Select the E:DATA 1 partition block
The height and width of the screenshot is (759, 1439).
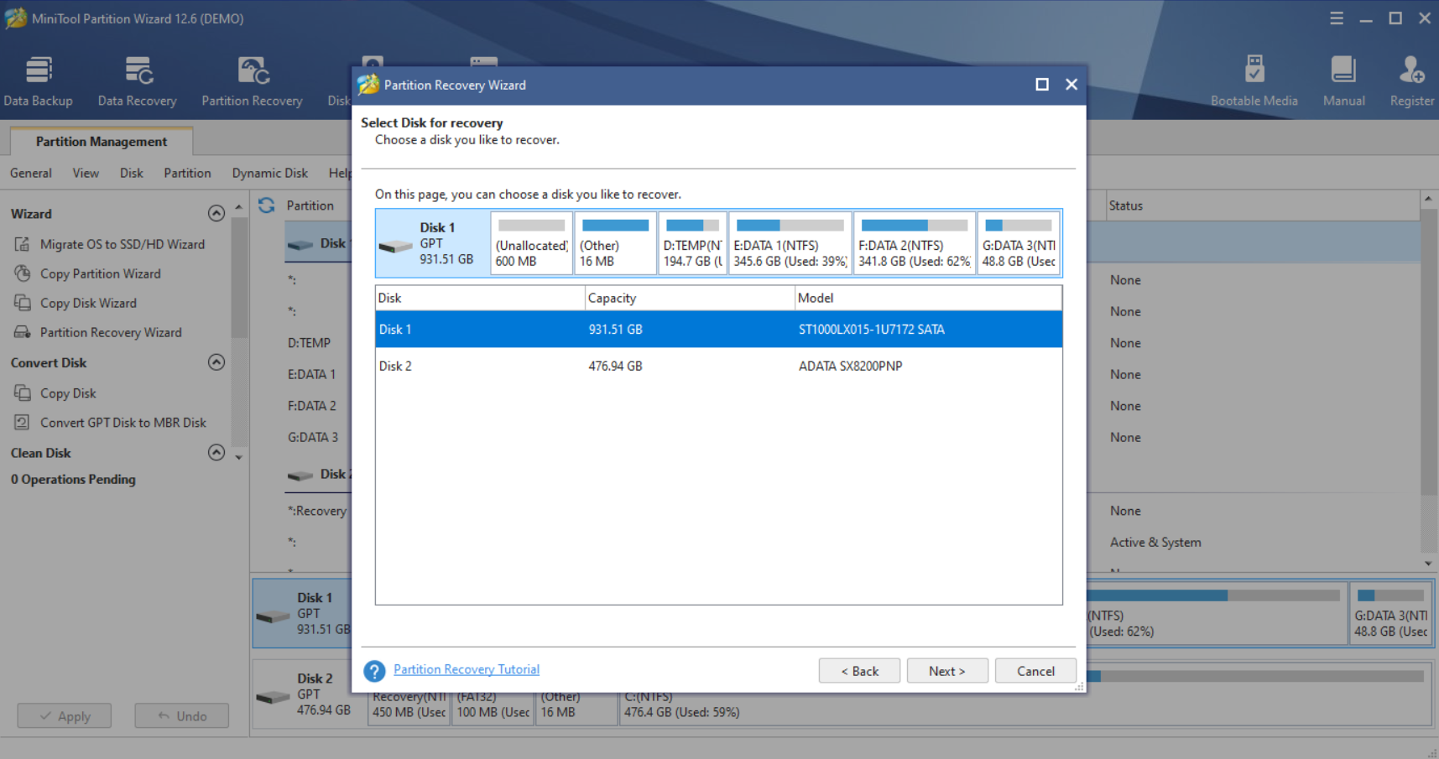point(790,243)
